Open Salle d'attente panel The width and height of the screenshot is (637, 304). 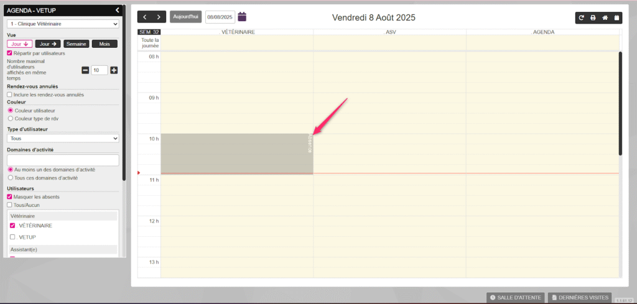[516, 298]
